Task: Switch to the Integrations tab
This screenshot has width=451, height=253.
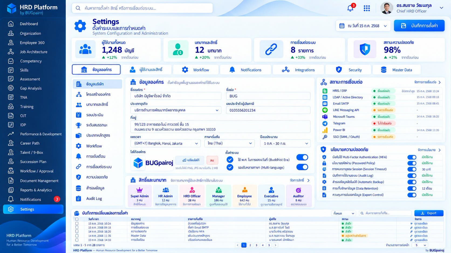Action: [x=298, y=70]
